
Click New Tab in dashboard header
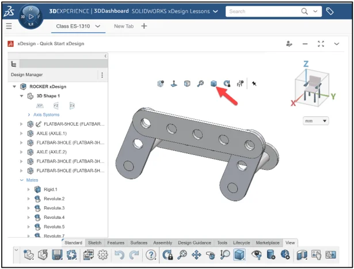124,26
